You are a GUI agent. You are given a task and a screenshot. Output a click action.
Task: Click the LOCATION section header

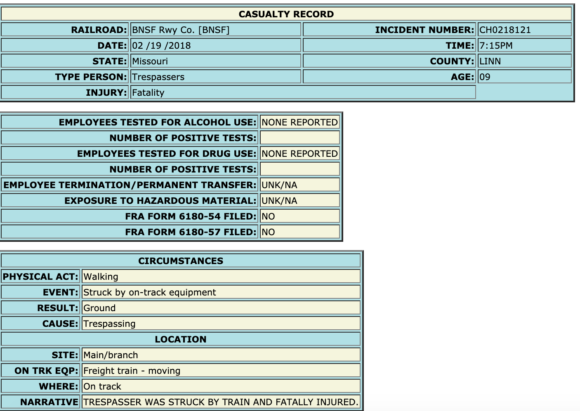pyautogui.click(x=181, y=339)
